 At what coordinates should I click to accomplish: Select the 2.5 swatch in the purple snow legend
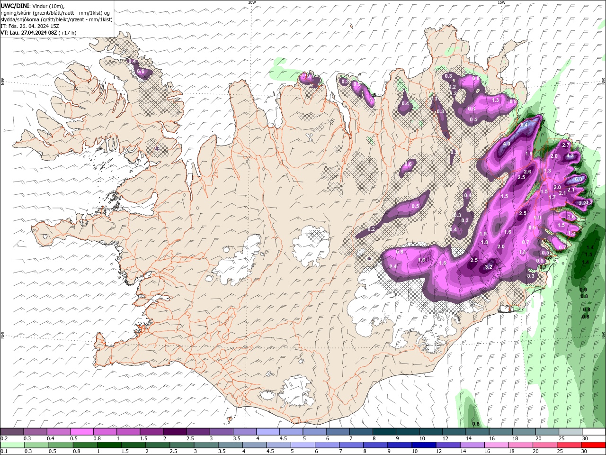(198, 432)
